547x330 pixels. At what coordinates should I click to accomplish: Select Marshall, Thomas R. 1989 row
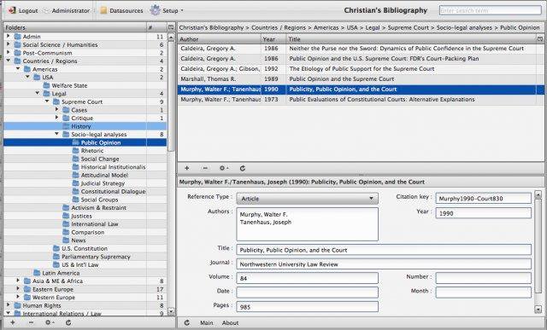361,79
